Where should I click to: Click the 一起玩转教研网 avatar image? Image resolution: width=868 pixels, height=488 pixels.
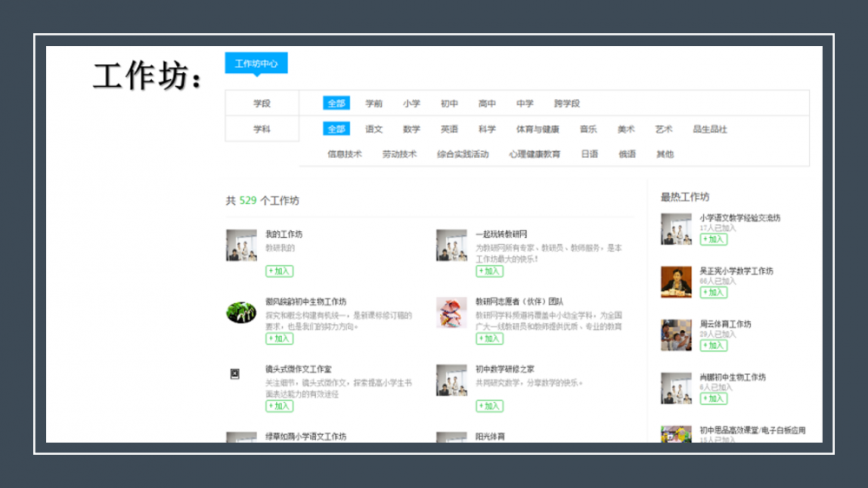click(451, 245)
